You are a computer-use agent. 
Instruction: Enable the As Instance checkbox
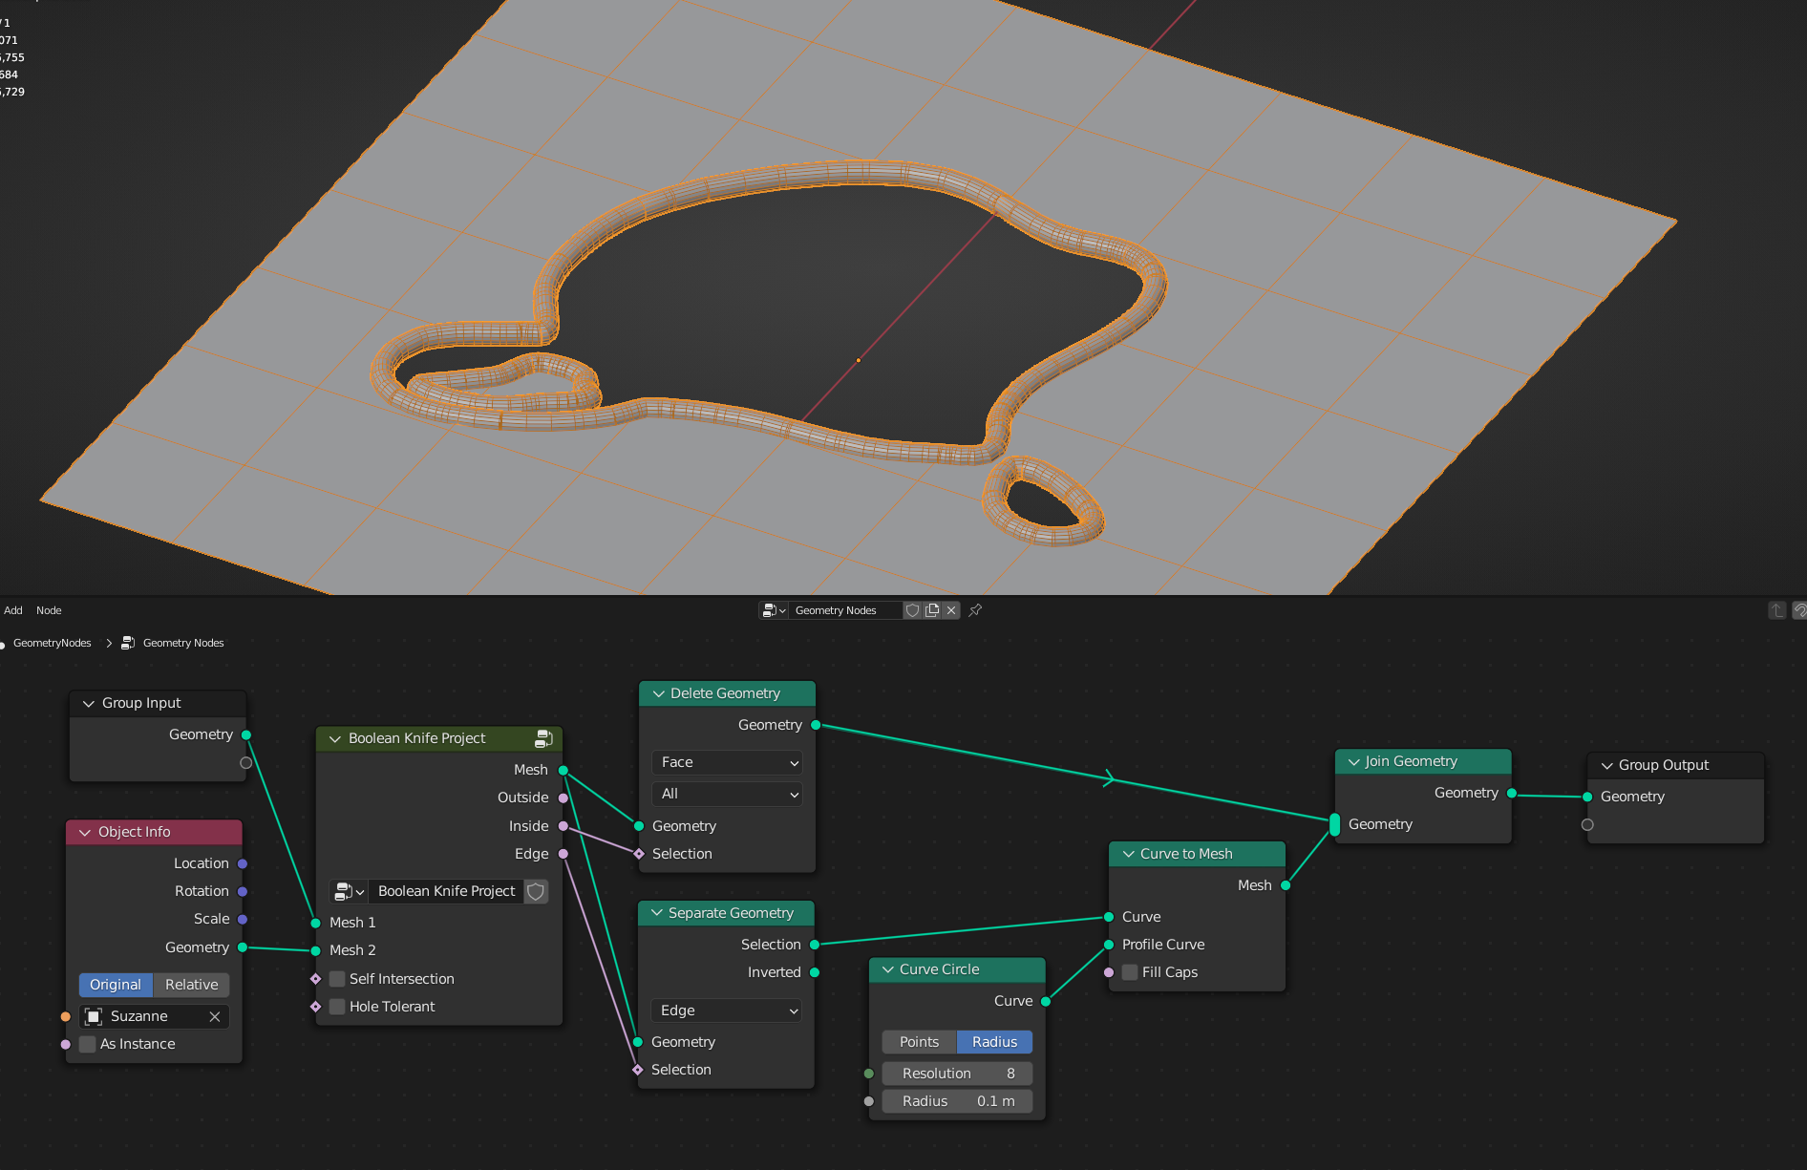coord(88,1044)
